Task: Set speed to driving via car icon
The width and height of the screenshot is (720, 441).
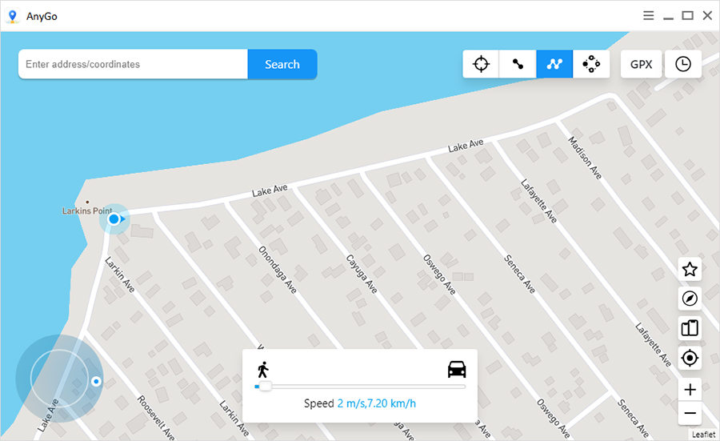Action: [457, 369]
